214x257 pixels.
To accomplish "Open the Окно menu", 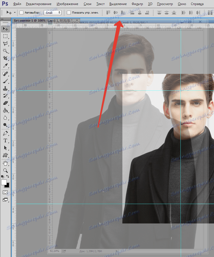I will 182,4.
